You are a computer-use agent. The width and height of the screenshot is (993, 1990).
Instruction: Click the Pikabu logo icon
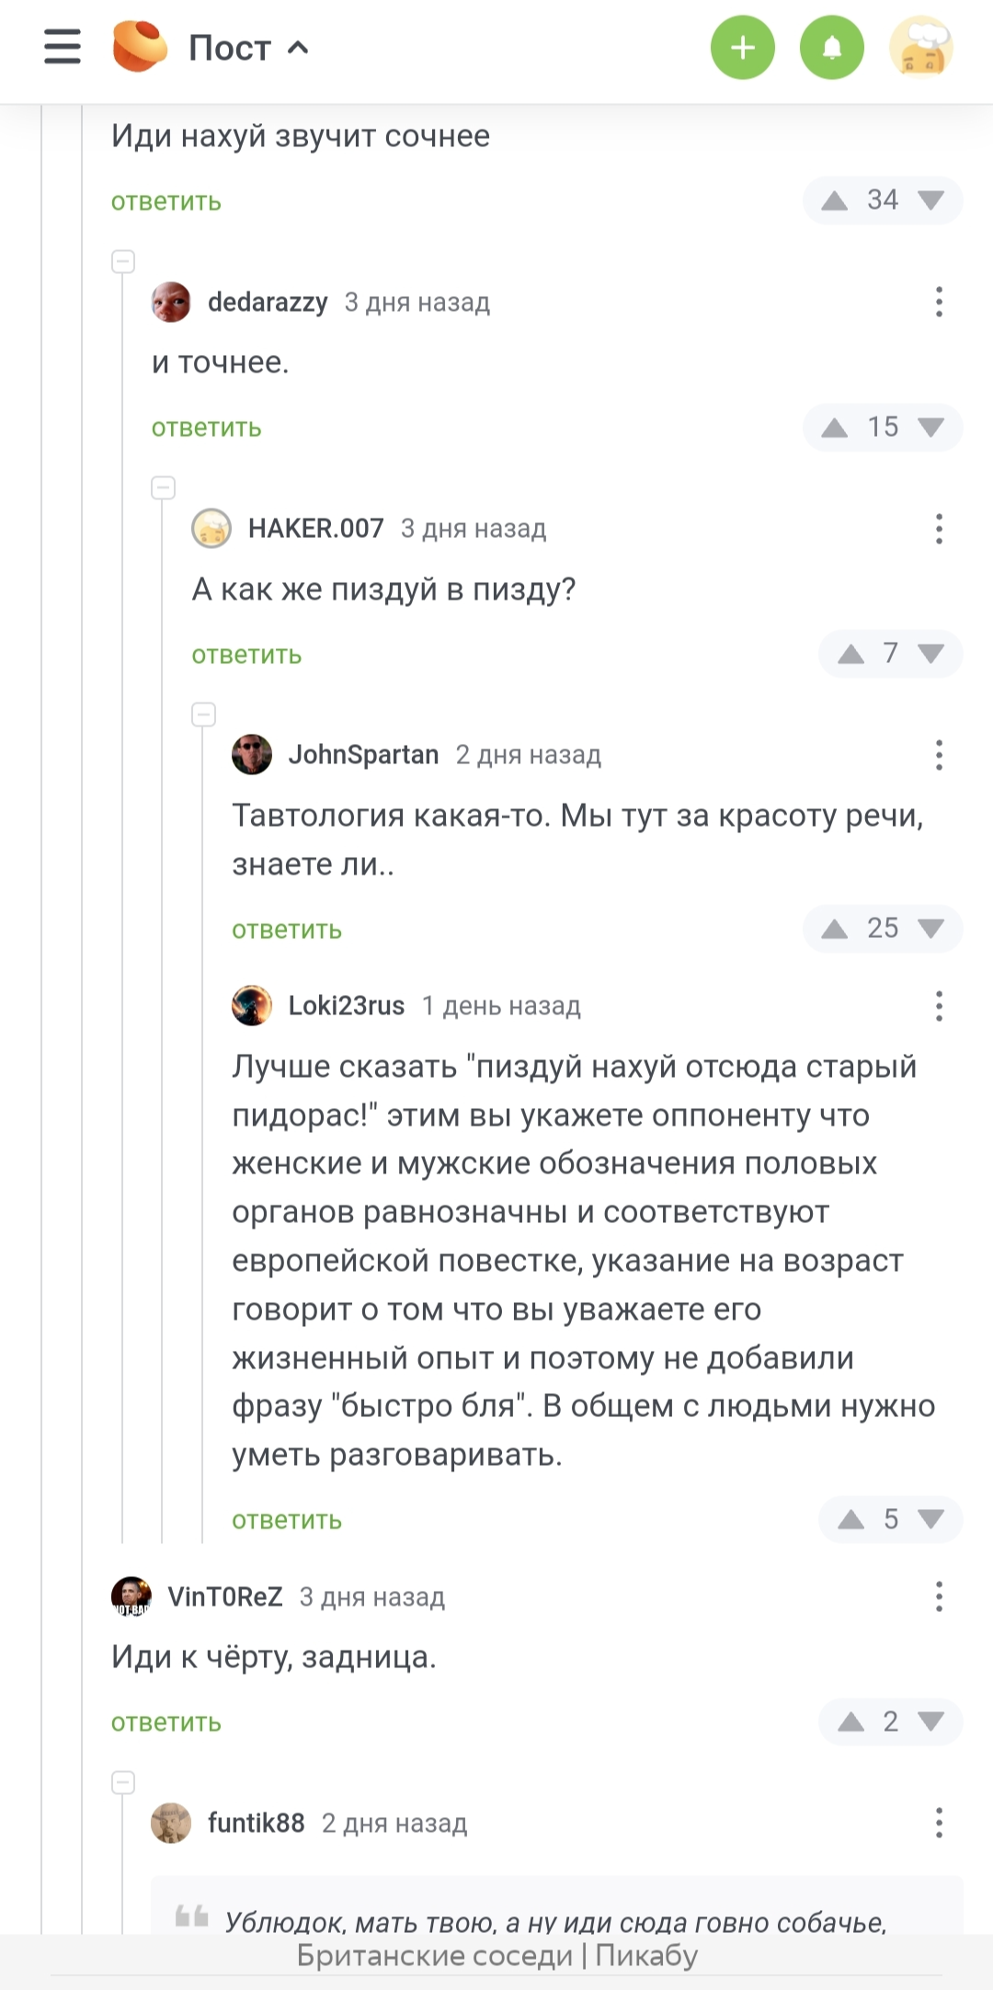(x=140, y=47)
